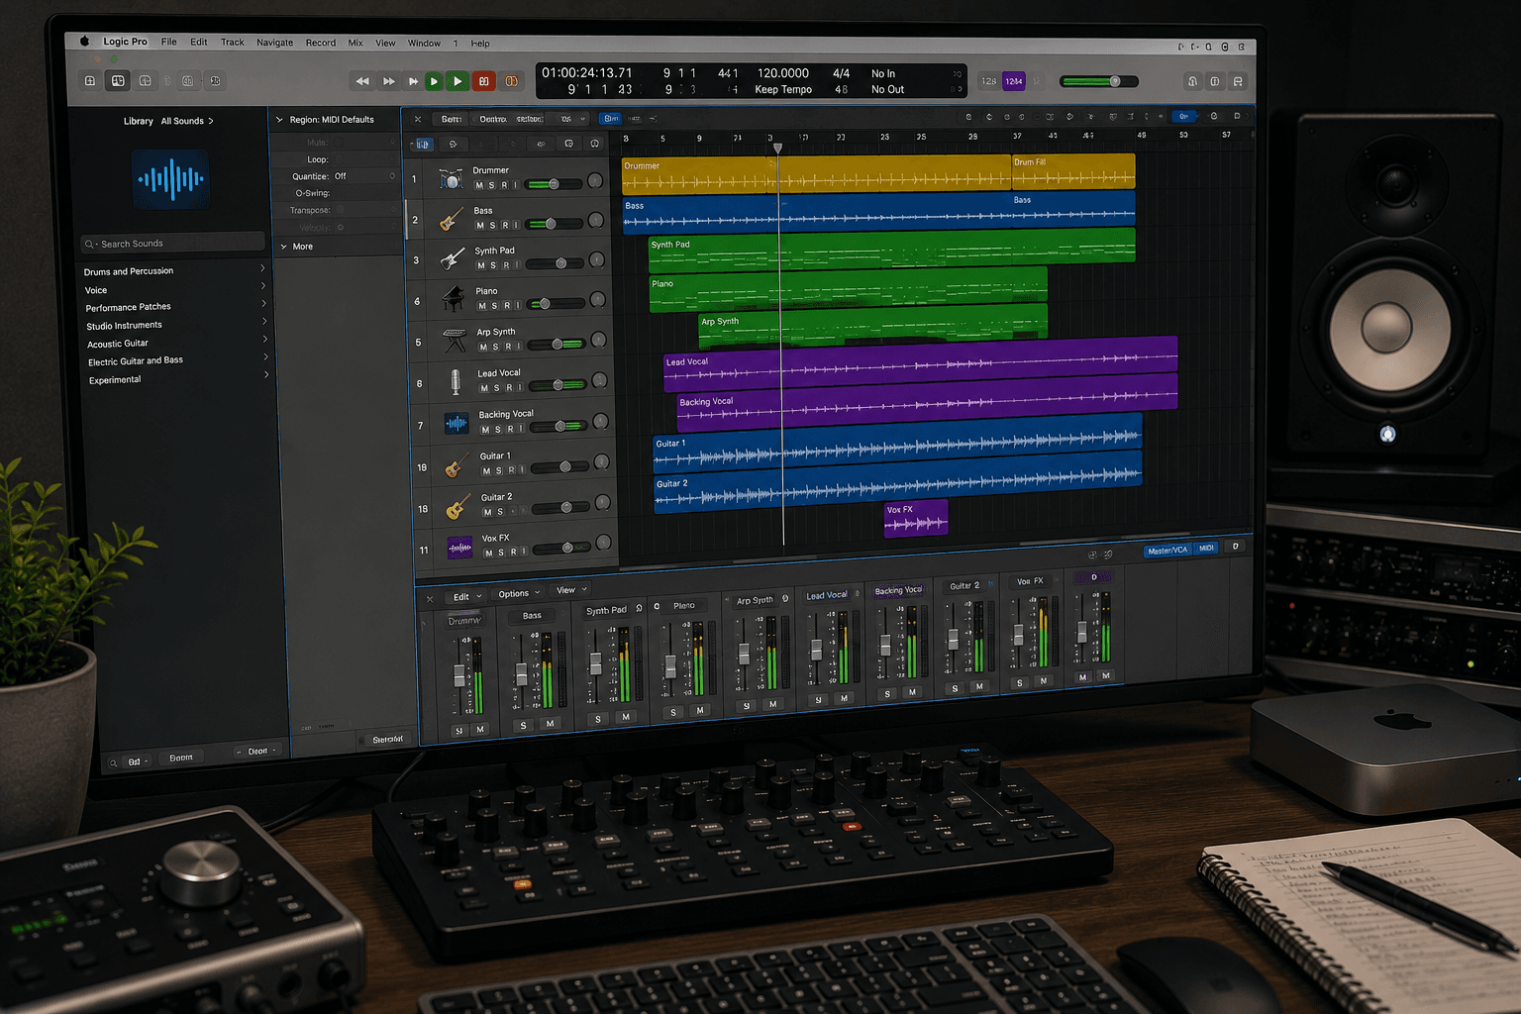Screen dimensions: 1521x1014
Task: Toggle the purple 1234 count-in button
Action: point(1014,81)
